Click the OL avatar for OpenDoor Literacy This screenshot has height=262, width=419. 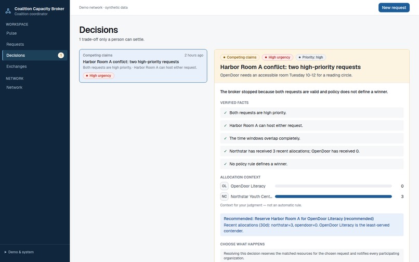tap(224, 186)
